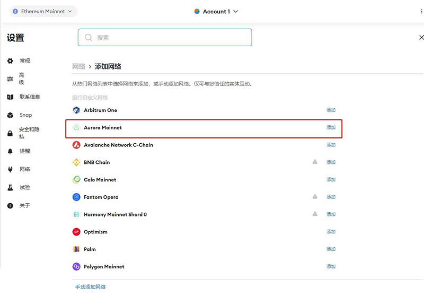The image size is (424, 296).
Task: Add the Palm network
Action: pos(331,249)
